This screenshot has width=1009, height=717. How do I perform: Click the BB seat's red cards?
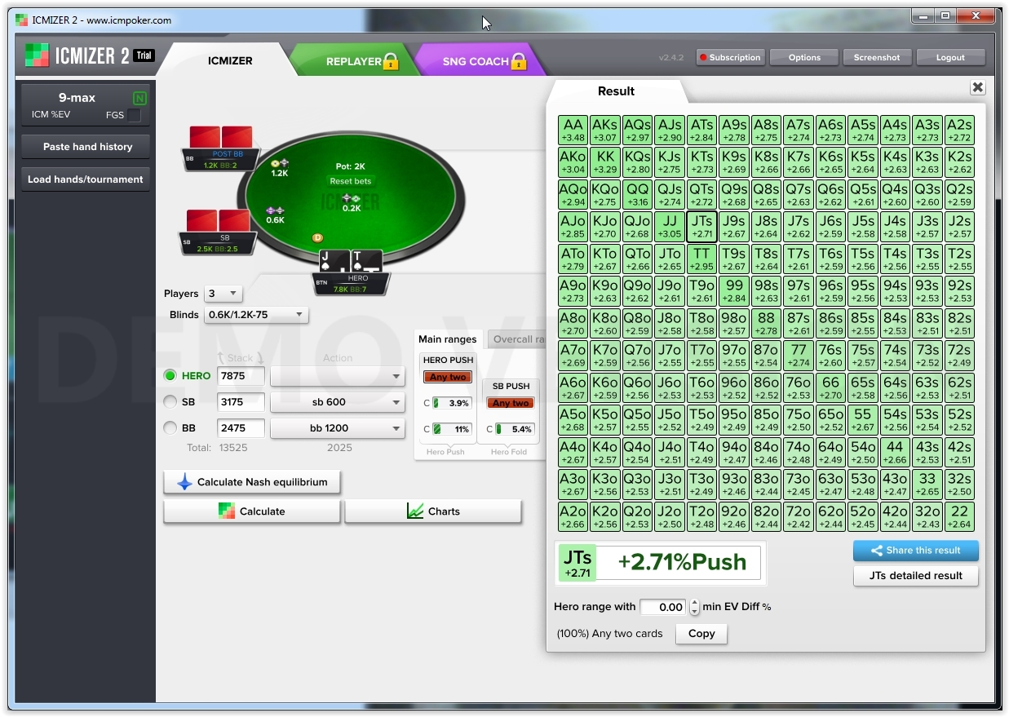click(x=221, y=137)
